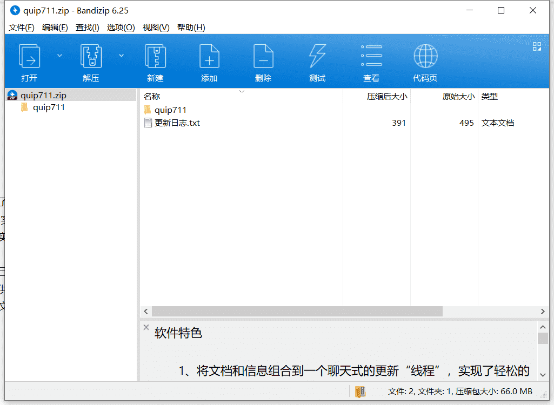This screenshot has width=554, height=405.
Task: Open the 帮助(H) menu
Action: point(191,28)
